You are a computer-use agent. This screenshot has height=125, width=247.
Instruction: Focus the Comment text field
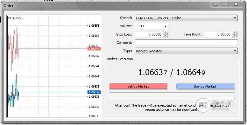(x=186, y=43)
